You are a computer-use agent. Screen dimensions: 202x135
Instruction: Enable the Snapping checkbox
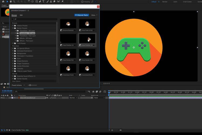tap(82, 2)
